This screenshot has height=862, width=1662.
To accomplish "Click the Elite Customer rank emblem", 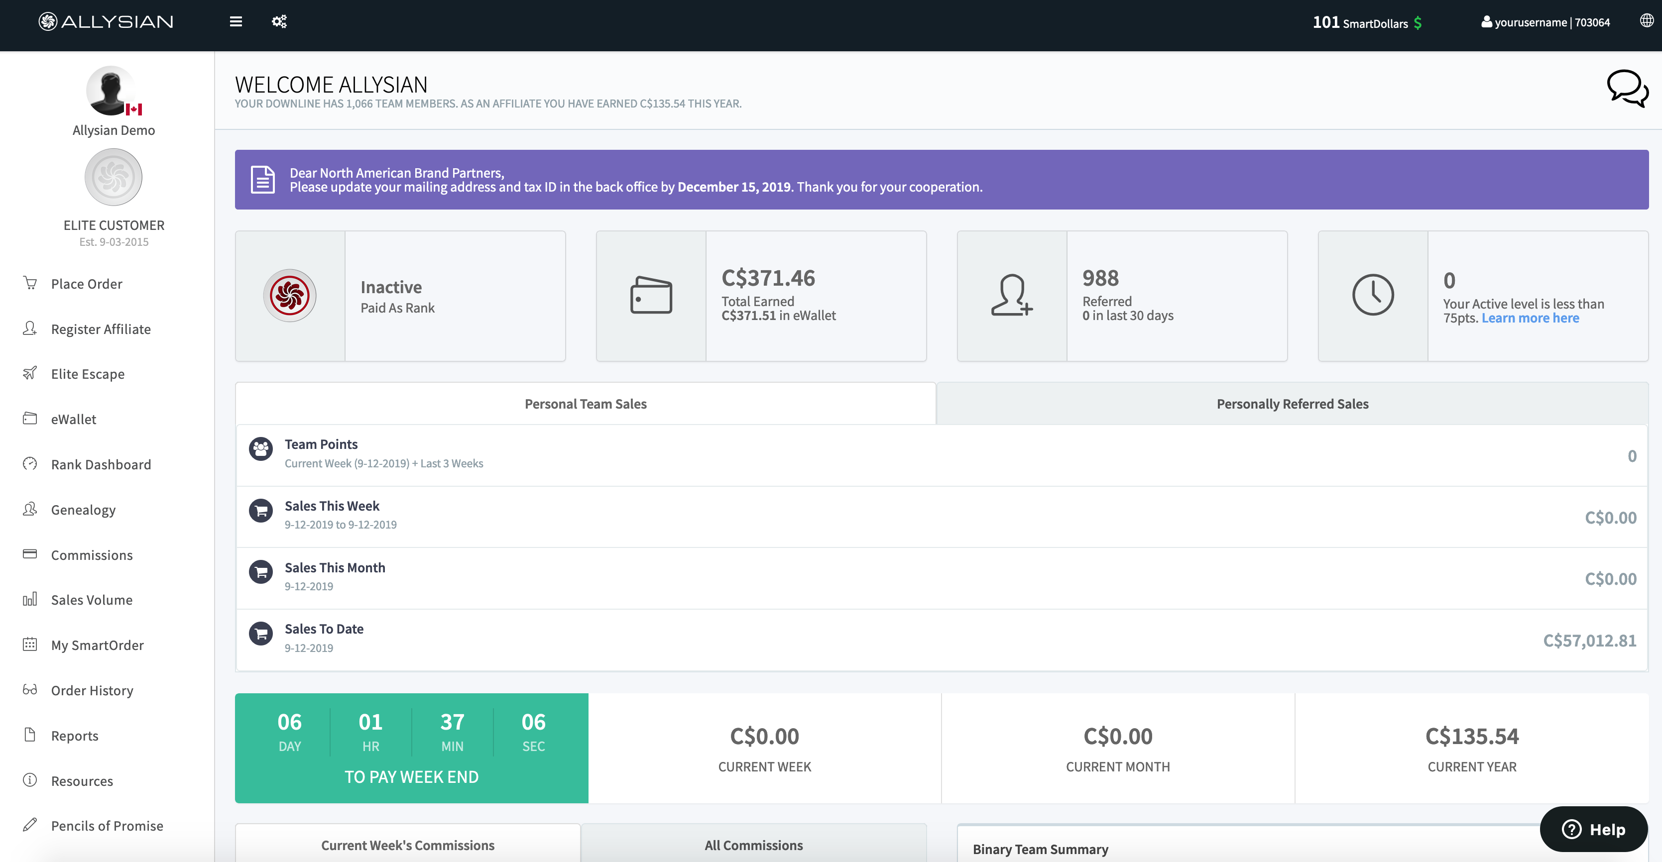I will pos(114,177).
